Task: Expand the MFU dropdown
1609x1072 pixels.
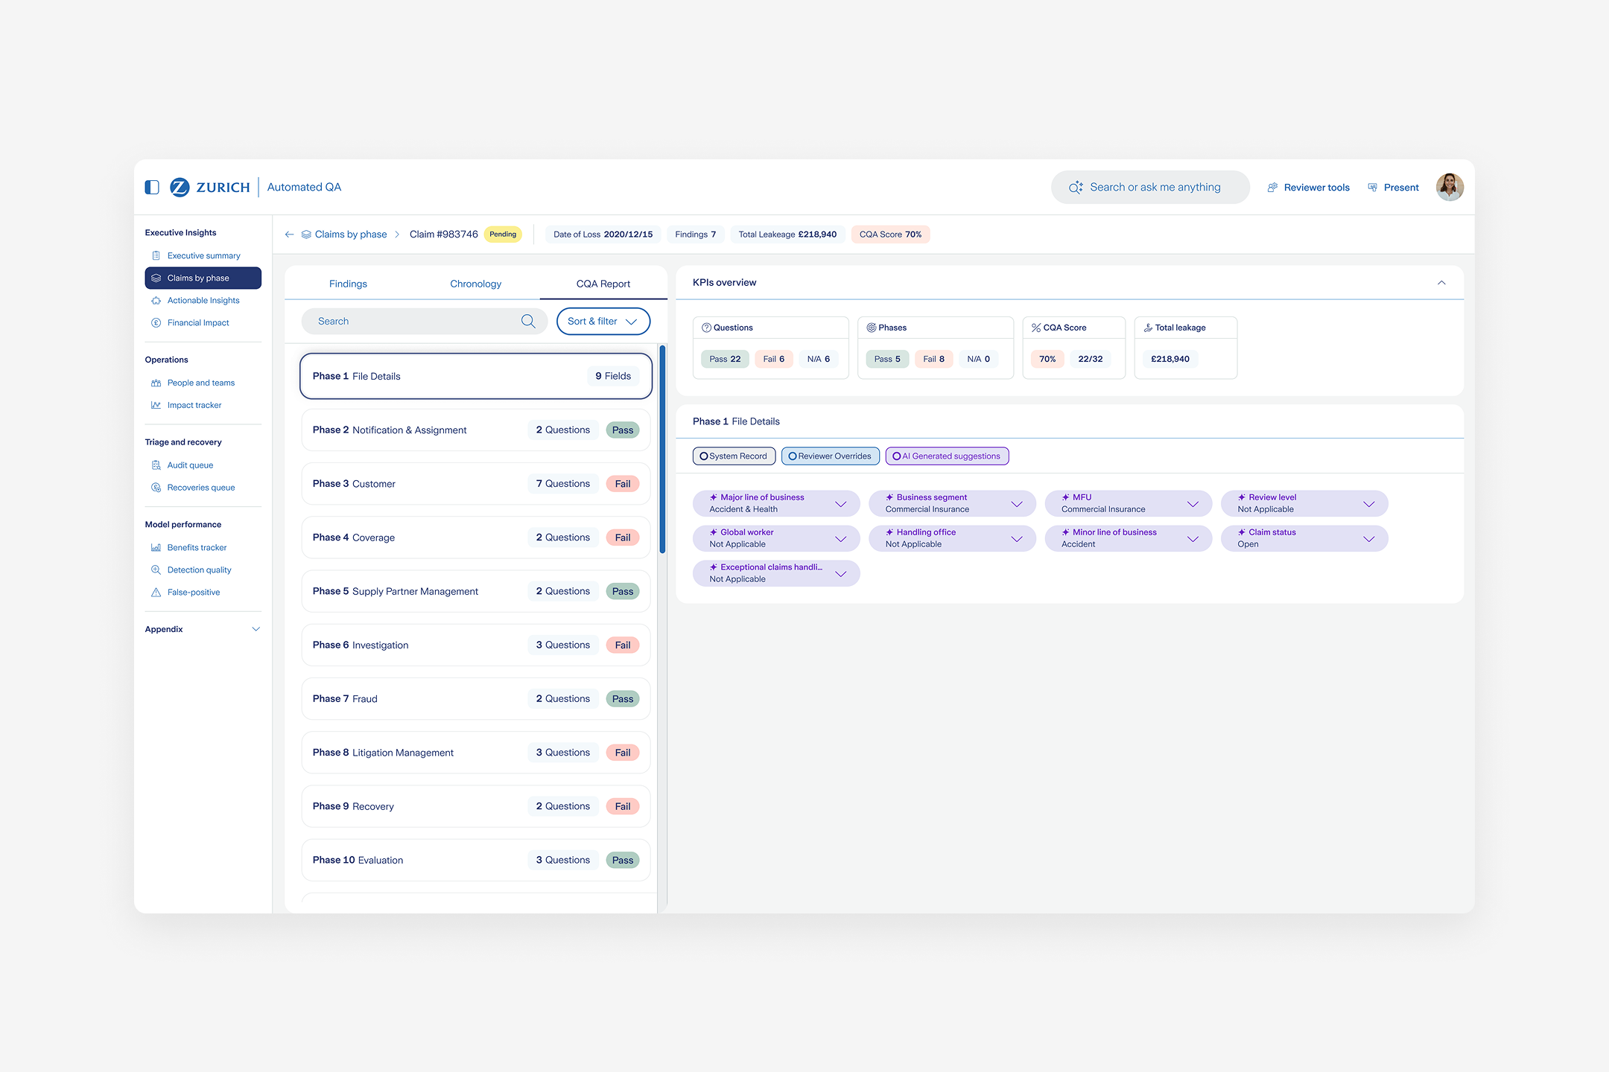Action: point(1129,503)
